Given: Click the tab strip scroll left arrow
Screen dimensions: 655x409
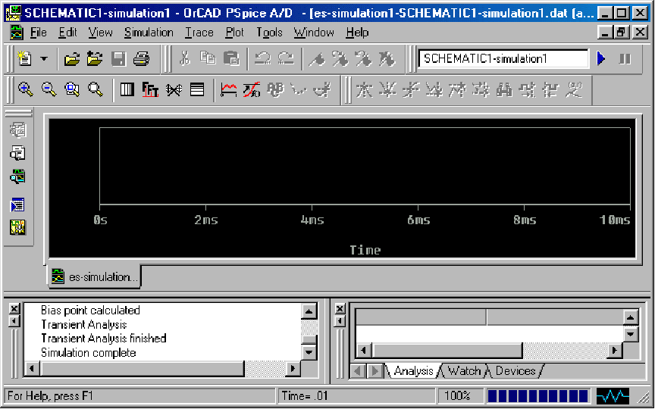Looking at the screenshot, I should tap(358, 370).
